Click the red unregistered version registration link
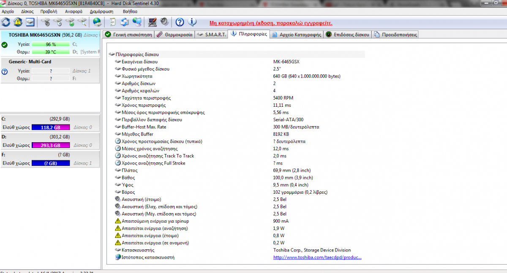The height and width of the screenshot is (273, 507). click(x=271, y=23)
